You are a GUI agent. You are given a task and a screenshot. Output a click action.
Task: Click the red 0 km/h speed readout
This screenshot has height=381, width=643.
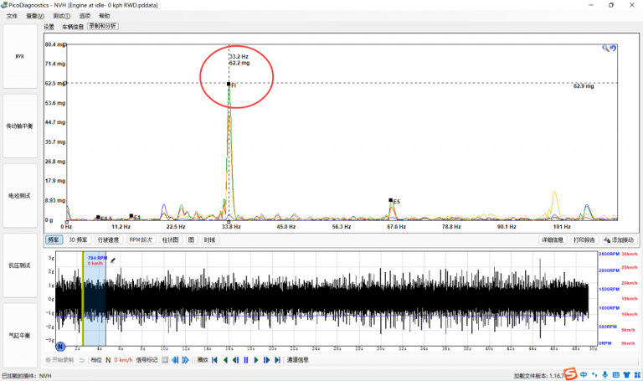click(123, 360)
